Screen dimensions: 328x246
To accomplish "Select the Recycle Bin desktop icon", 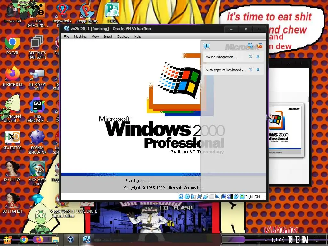I will (x=12, y=12).
